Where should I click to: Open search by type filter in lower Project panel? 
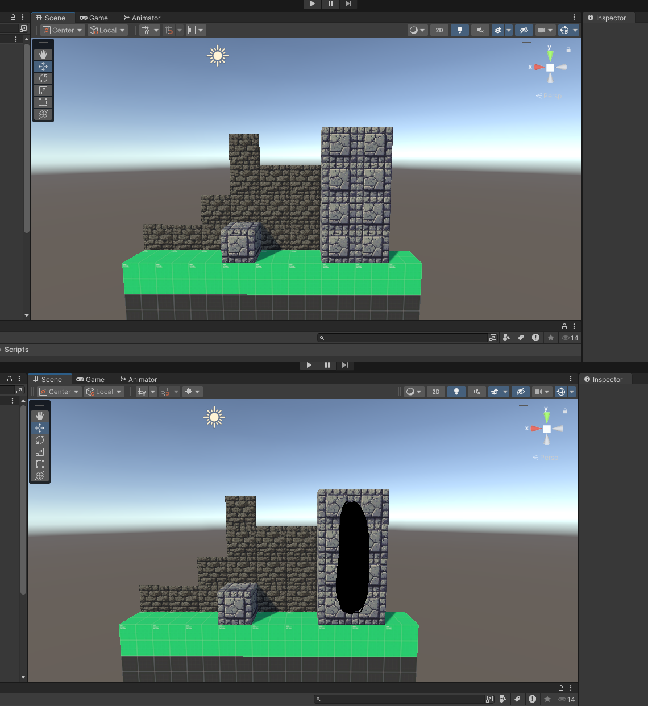click(502, 699)
